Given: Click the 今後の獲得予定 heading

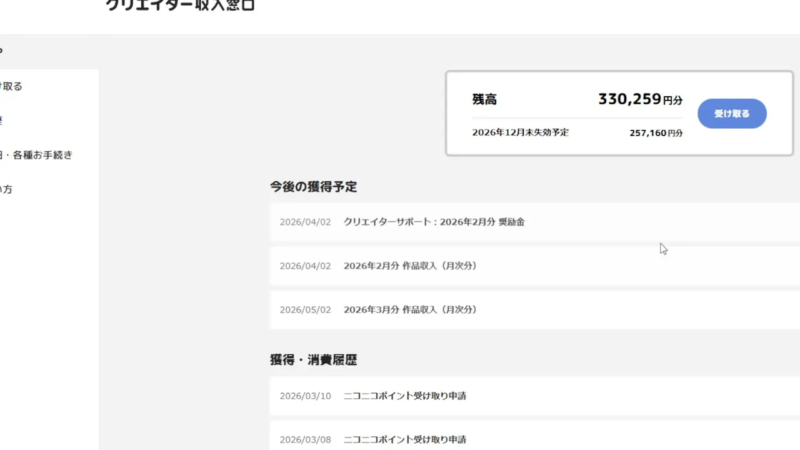Looking at the screenshot, I should click(313, 186).
